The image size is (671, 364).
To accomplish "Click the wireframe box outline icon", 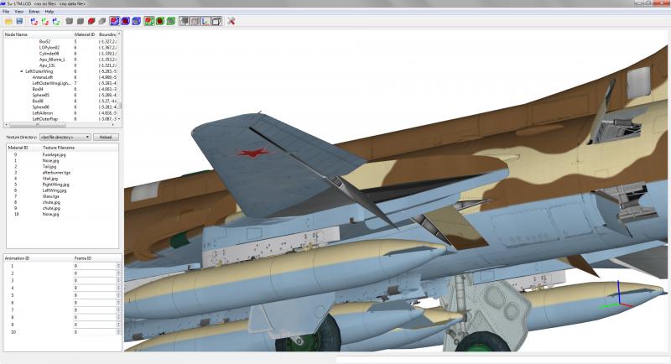I will point(216,21).
